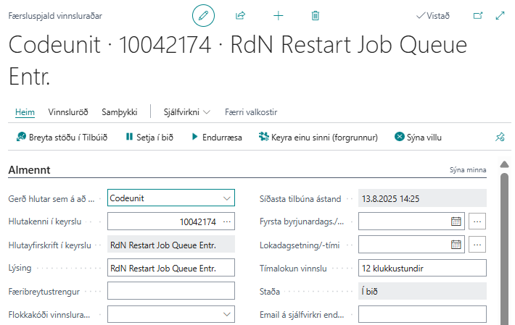Open page in new window icon

(477, 15)
